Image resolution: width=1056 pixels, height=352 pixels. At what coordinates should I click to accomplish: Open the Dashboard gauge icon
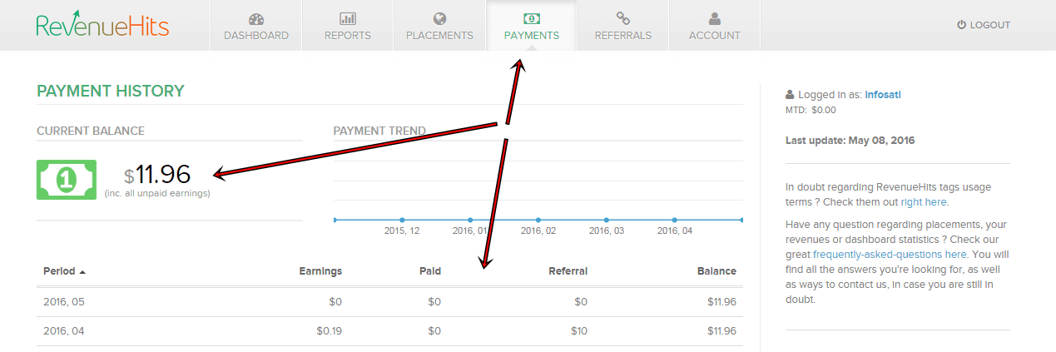click(255, 18)
